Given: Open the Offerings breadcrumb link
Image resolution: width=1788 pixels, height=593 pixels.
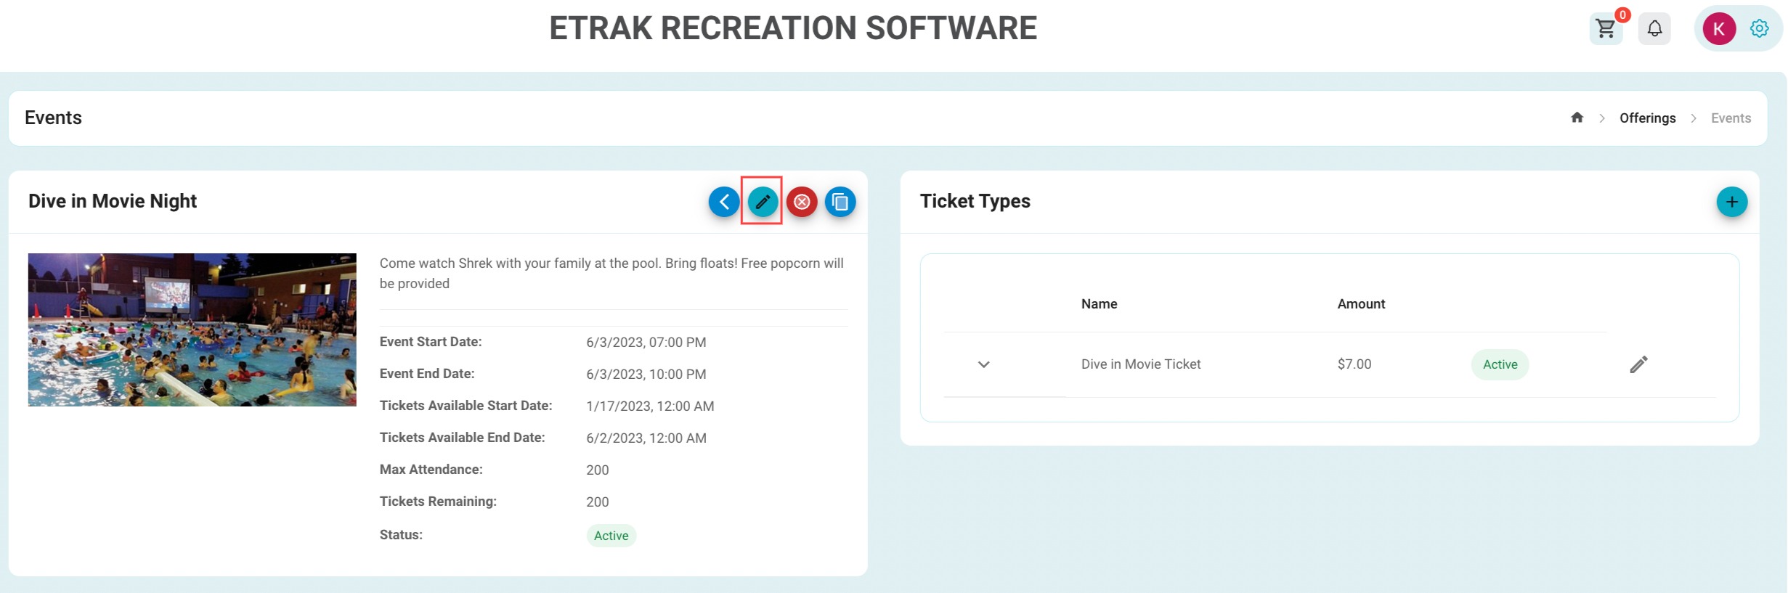Looking at the screenshot, I should click(1647, 118).
